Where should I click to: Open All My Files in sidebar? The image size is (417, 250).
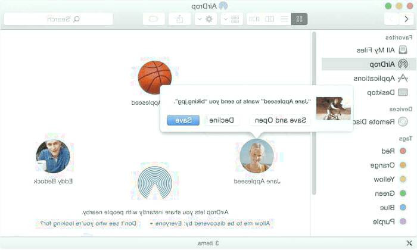(382, 50)
